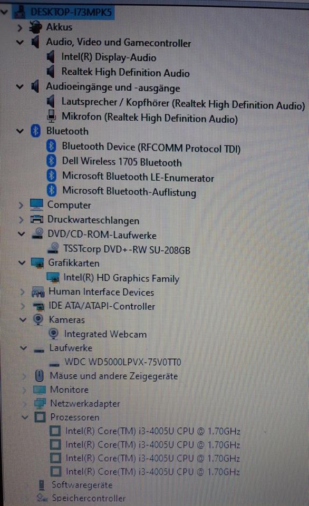Click the monitor icon of Monitore

(40, 390)
